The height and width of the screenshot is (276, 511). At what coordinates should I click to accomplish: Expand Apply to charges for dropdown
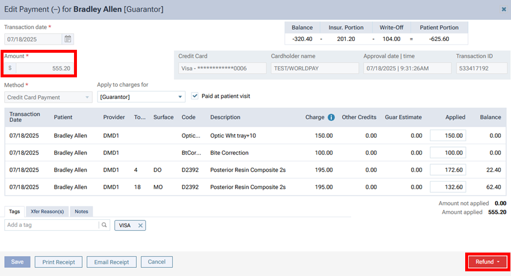(x=141, y=97)
